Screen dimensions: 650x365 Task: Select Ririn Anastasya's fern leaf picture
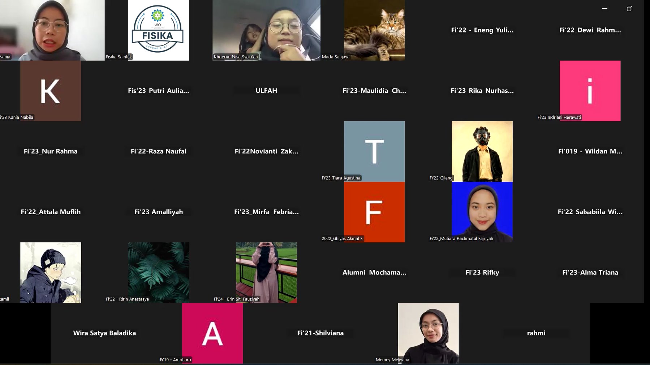pyautogui.click(x=158, y=273)
